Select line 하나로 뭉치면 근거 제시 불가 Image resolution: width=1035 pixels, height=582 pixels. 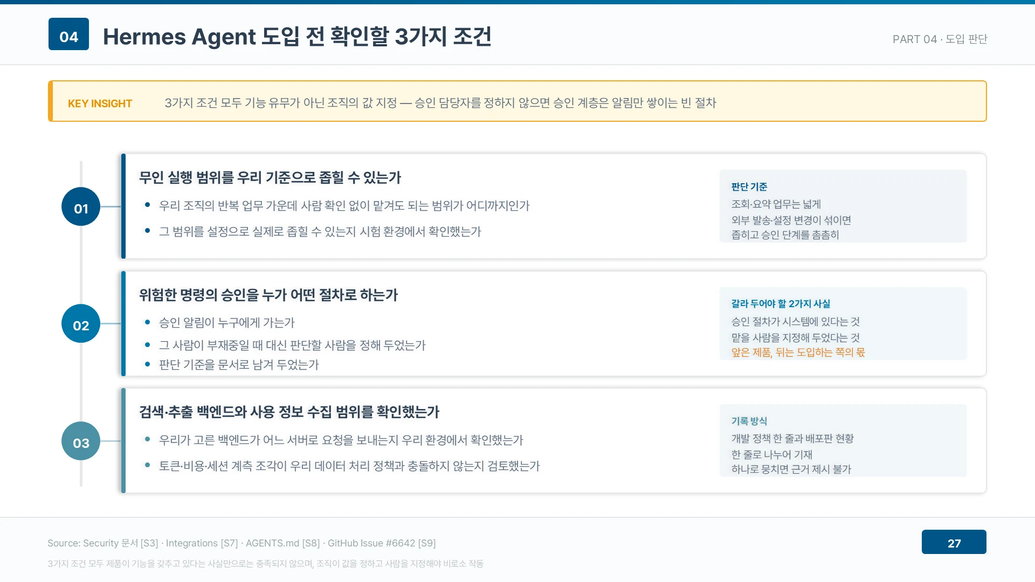[791, 469]
